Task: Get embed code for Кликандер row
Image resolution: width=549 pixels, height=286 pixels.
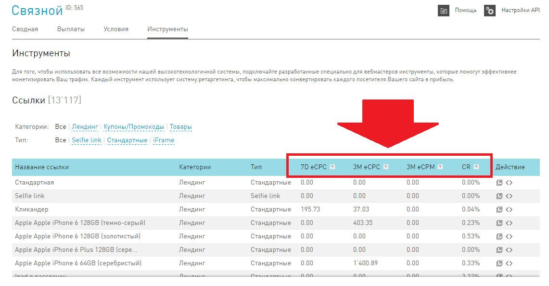Action: tap(509, 210)
